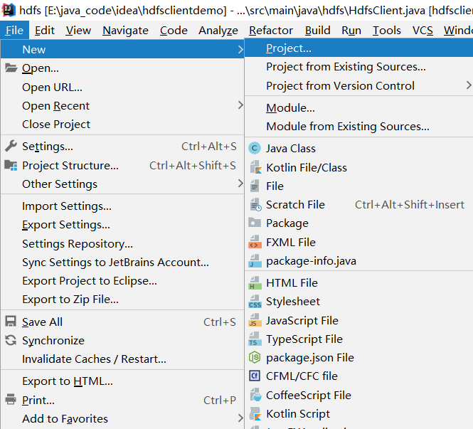Screen dimensions: 473x429
Task: Click the Settings wrench icon
Action: (x=11, y=146)
